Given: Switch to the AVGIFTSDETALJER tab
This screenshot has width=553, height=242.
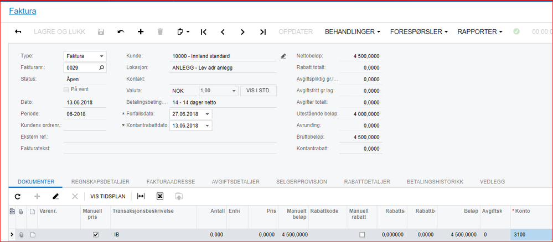Looking at the screenshot, I should click(236, 182).
